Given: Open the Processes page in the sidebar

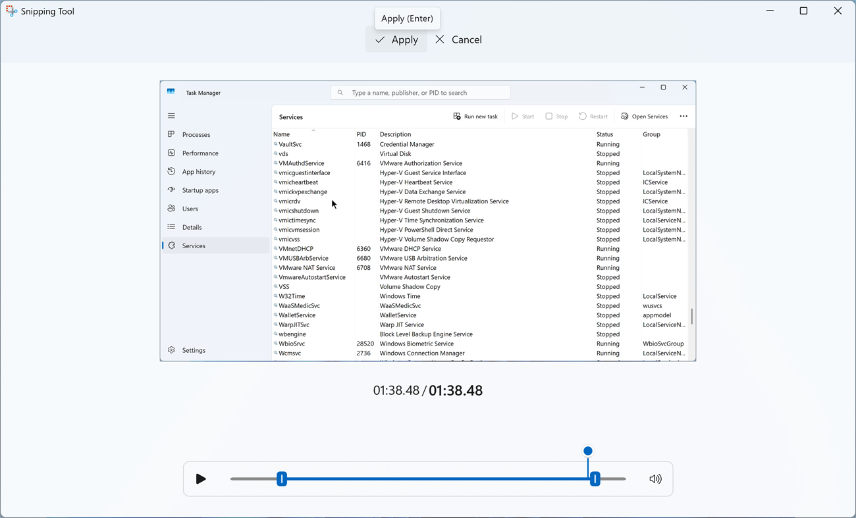Looking at the screenshot, I should tap(196, 134).
